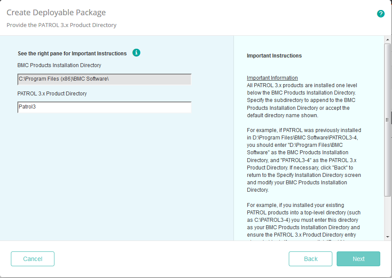Click the Create Deployable Package title
The width and height of the screenshot is (392, 278).
pos(56,13)
